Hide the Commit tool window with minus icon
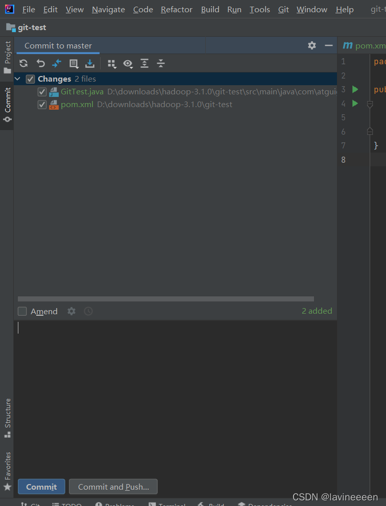 click(x=329, y=45)
